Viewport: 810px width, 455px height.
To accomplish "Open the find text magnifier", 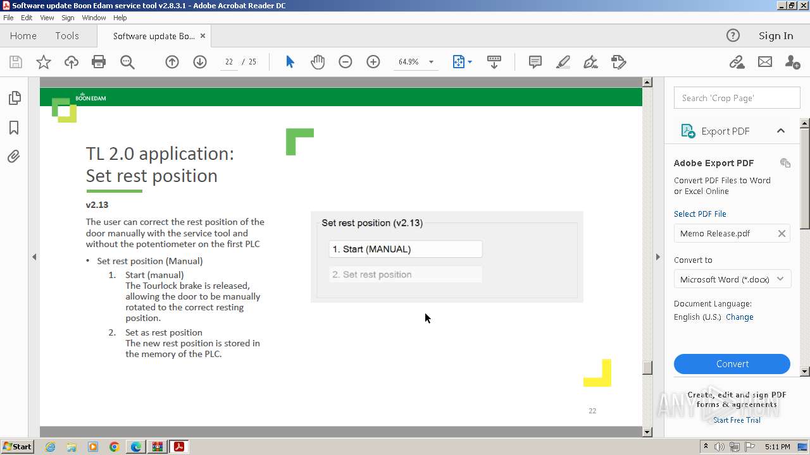I will [127, 62].
